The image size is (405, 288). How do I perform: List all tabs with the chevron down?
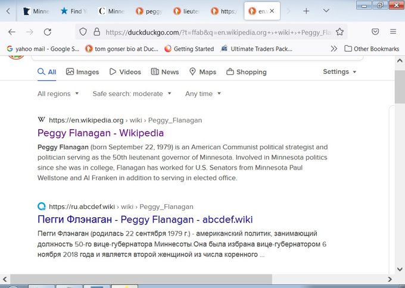coord(326,11)
